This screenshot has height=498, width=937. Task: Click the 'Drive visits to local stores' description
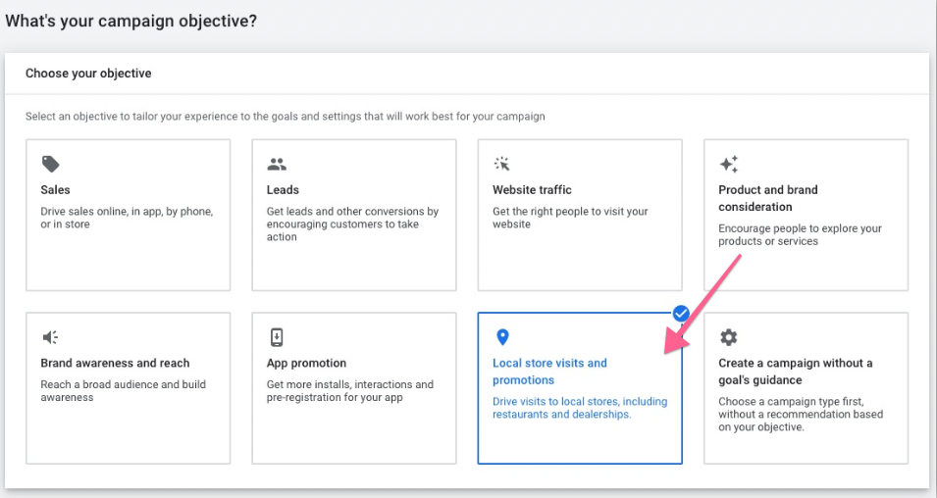[x=579, y=408]
